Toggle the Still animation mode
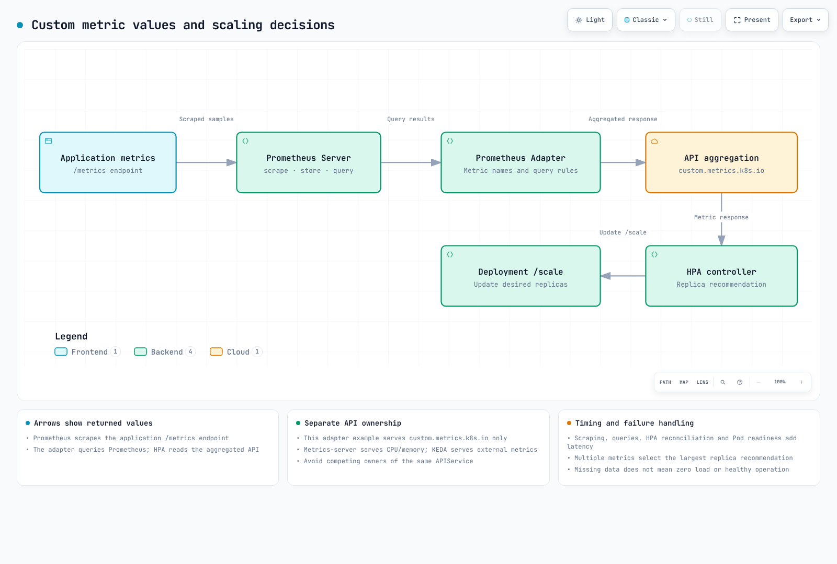Screen dimensions: 837x564 (x=700, y=20)
